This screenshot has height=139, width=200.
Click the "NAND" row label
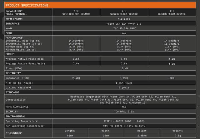point(9,28)
